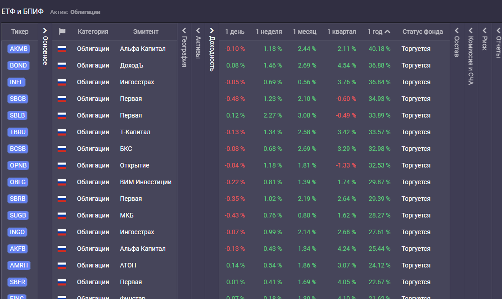Image resolution: width=502 pixels, height=299 pixels.
Task: Select issuer ДоходЪ cell
Action: [x=131, y=65]
